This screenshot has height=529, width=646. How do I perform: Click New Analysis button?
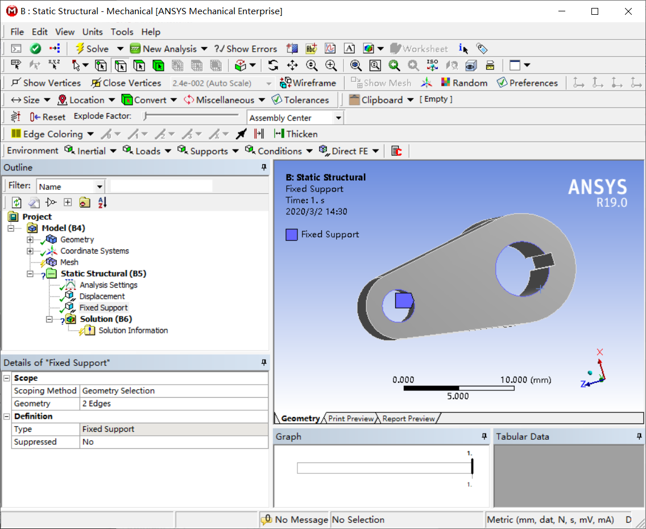pos(164,48)
